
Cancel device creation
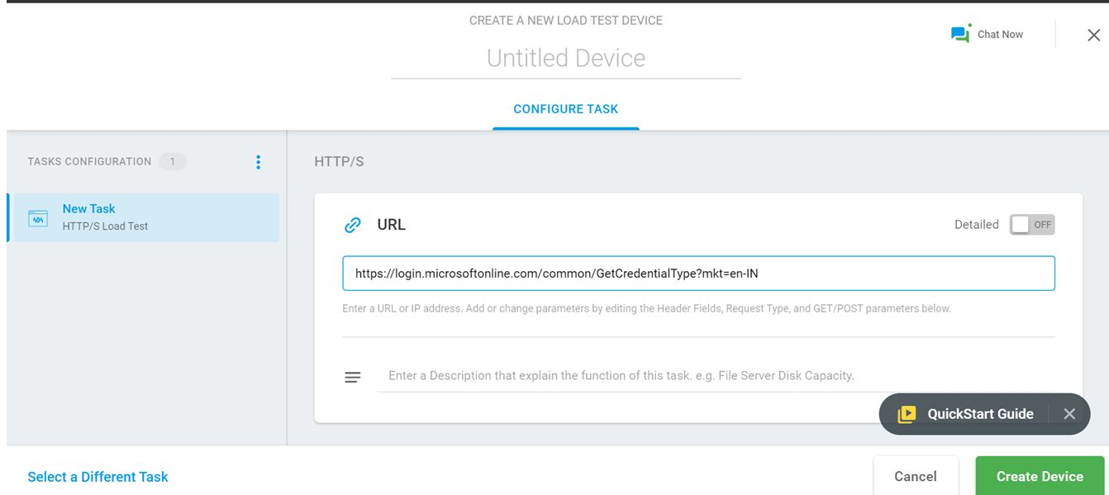(x=916, y=476)
